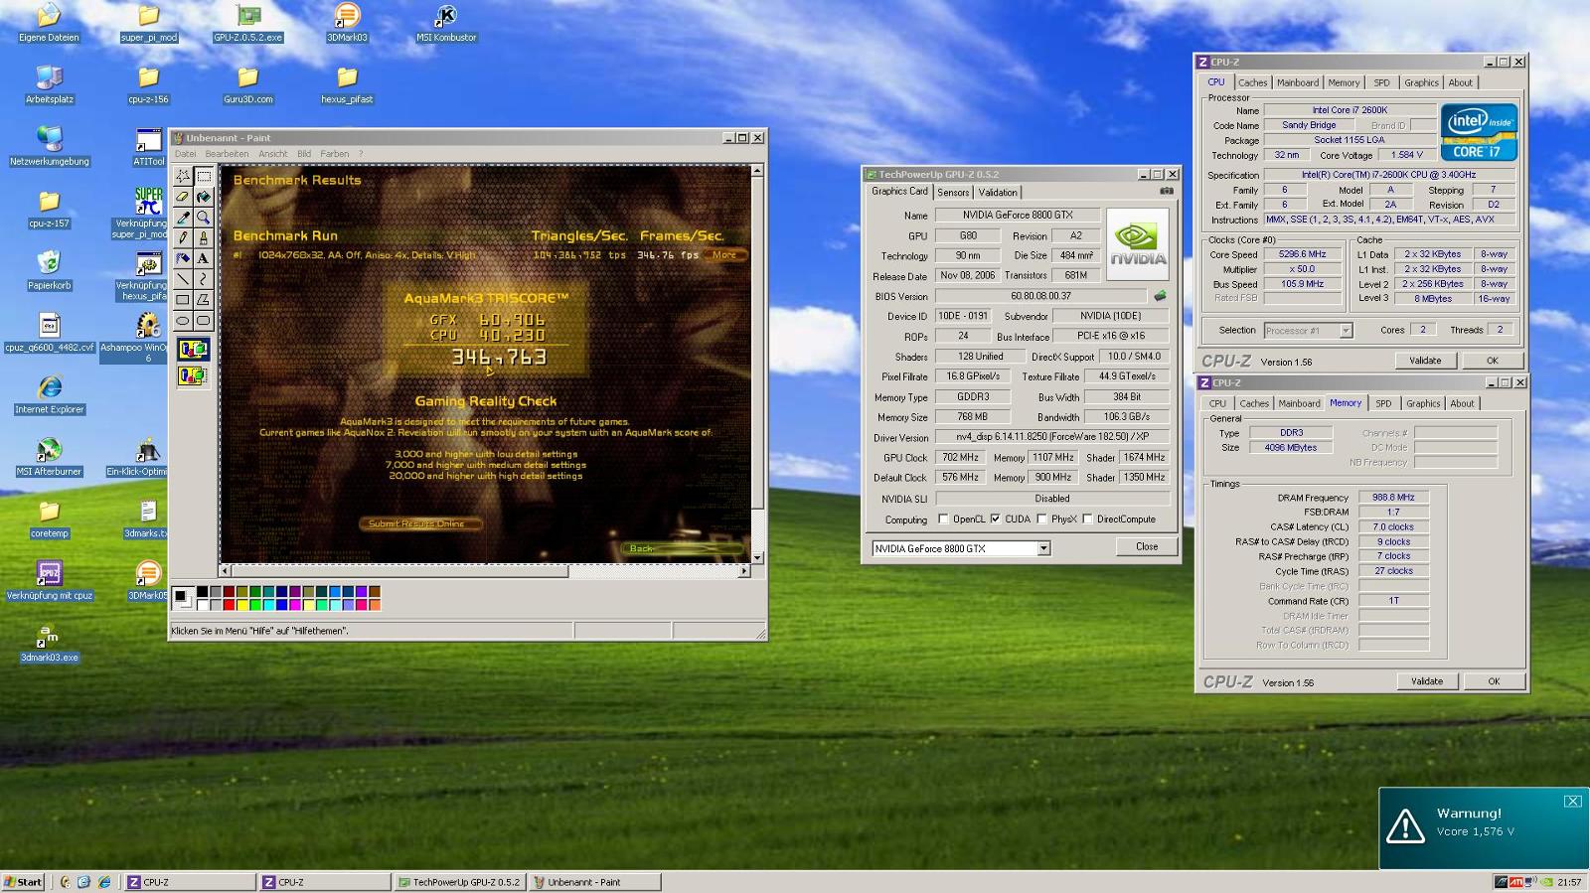The width and height of the screenshot is (1590, 893).
Task: Enable the OpenCL checkbox in GPU-Z
Action: point(944,519)
